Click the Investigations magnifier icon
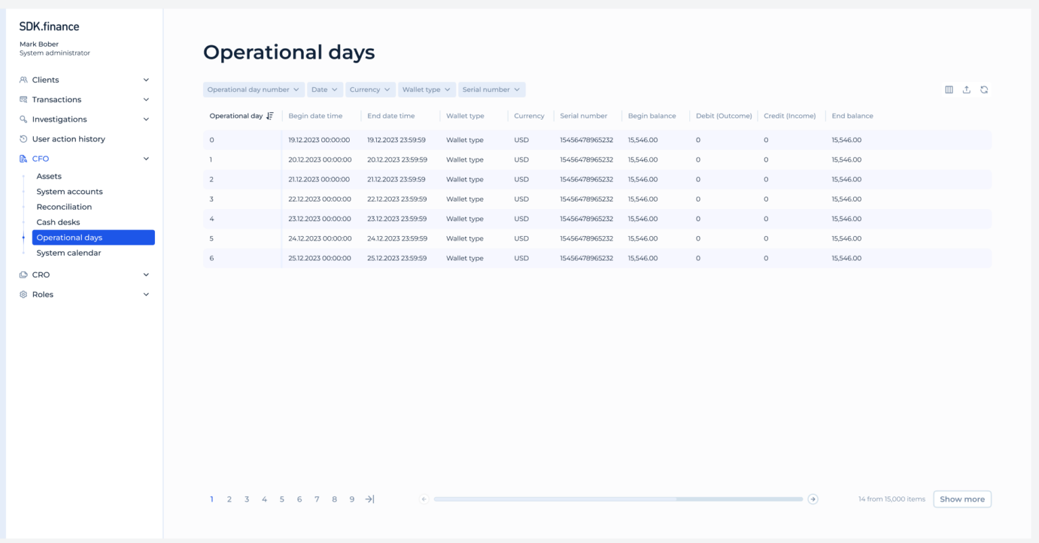This screenshot has width=1039, height=543. pyautogui.click(x=22, y=119)
